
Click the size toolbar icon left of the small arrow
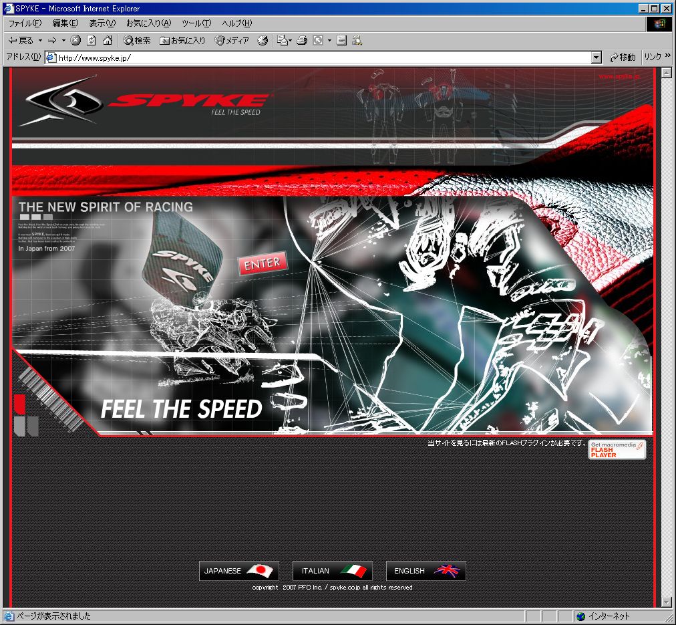pos(318,41)
